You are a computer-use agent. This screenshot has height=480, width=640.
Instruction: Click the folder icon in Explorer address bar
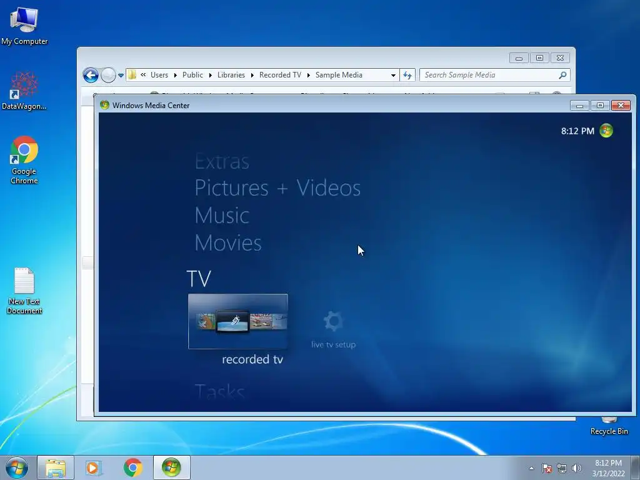[x=132, y=75]
